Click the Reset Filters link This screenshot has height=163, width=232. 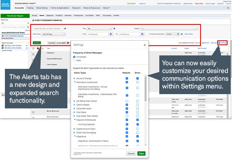(x=189, y=34)
